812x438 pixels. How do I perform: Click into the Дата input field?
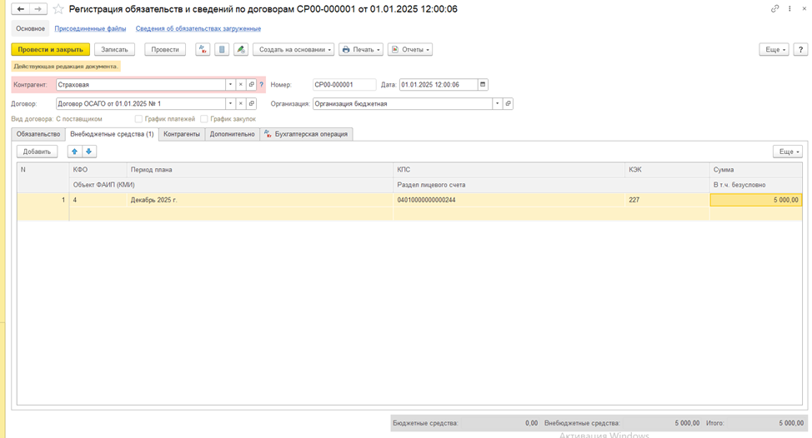coord(439,84)
